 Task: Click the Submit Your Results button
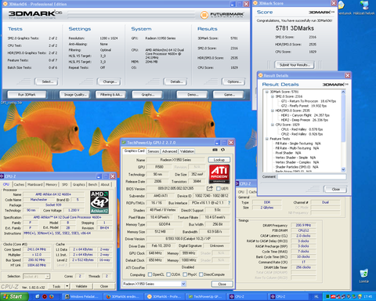[295, 65]
